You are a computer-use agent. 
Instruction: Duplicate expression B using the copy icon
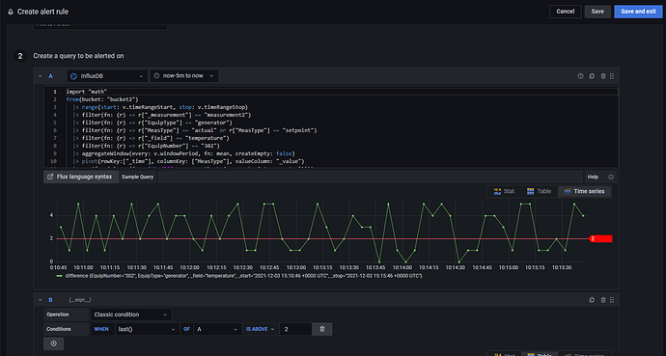pyautogui.click(x=592, y=300)
